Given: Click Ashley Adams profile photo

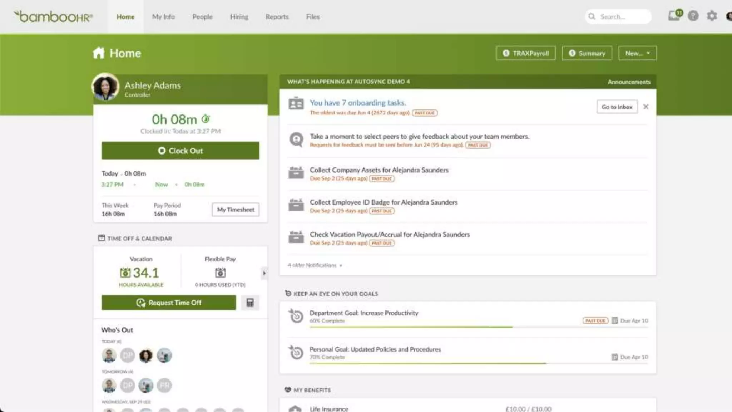Looking at the screenshot, I should pyautogui.click(x=105, y=87).
